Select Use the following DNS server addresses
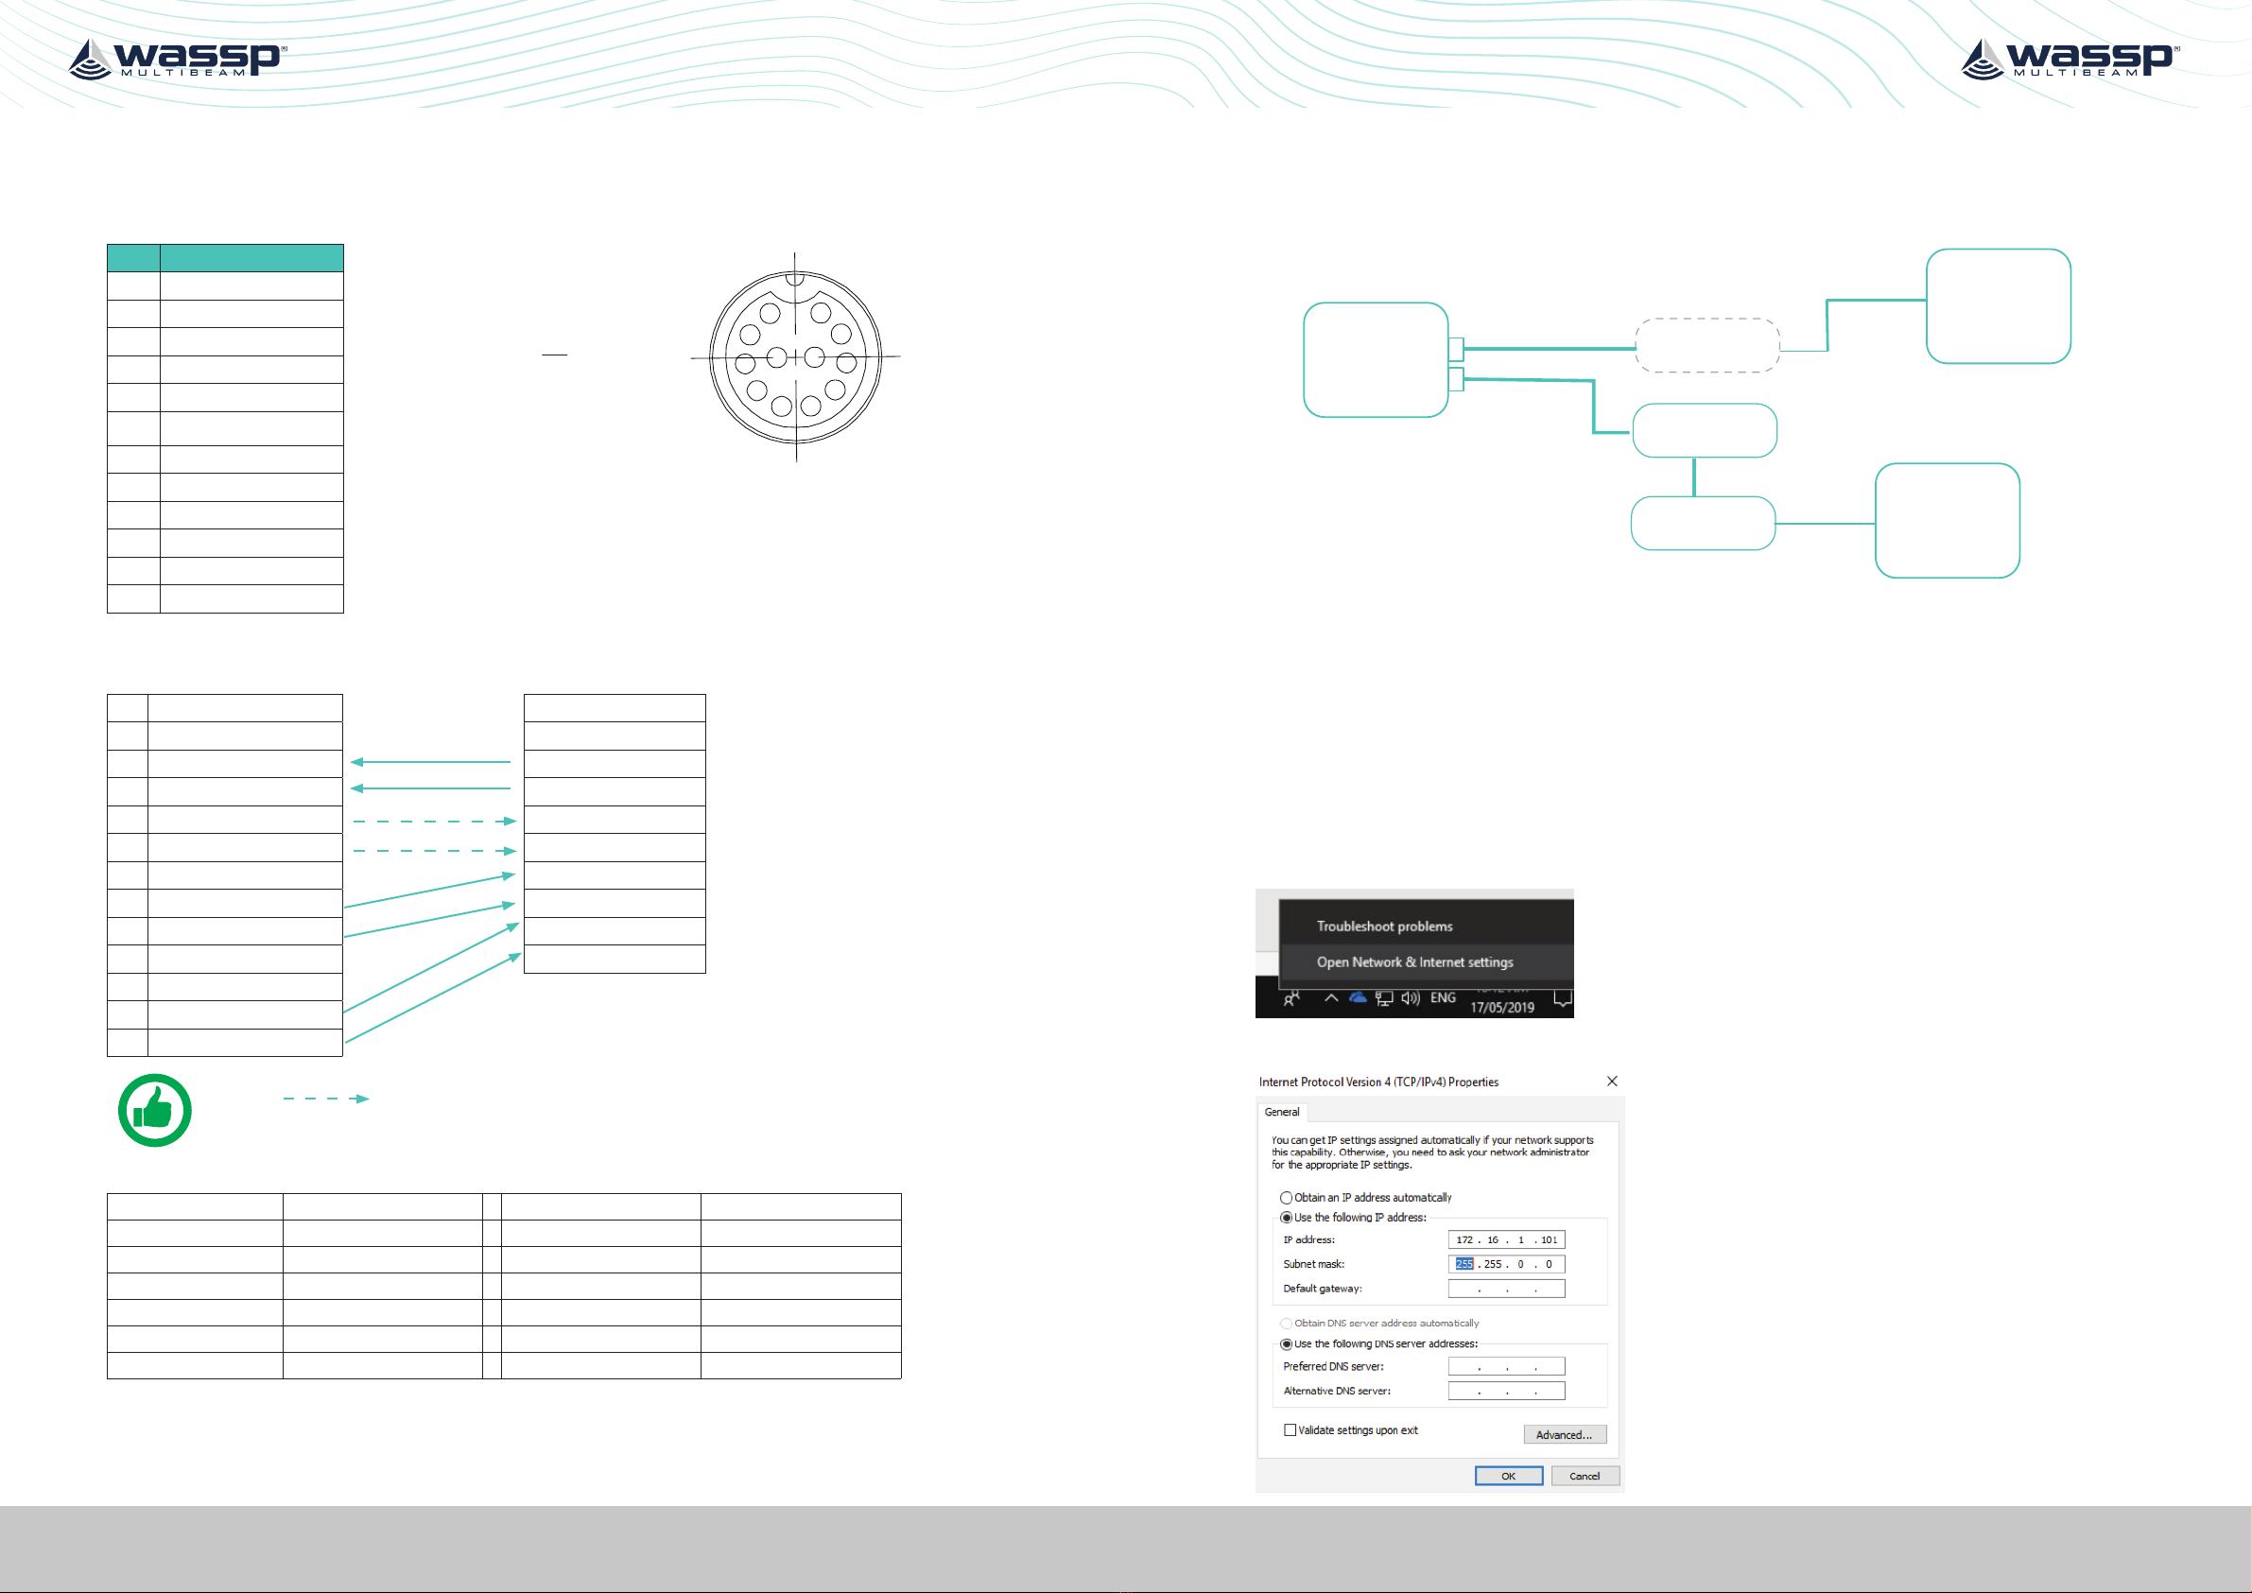 pyautogui.click(x=1378, y=1343)
